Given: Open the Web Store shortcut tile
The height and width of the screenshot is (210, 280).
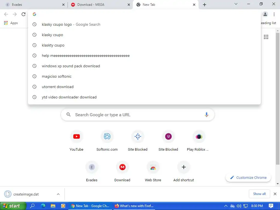Looking at the screenshot, I should click(153, 172).
